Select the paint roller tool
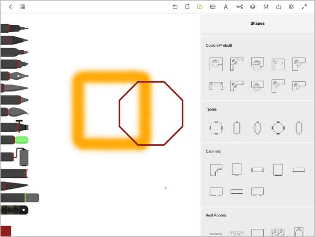Viewport: 315px width, 237px height. click(x=14, y=157)
